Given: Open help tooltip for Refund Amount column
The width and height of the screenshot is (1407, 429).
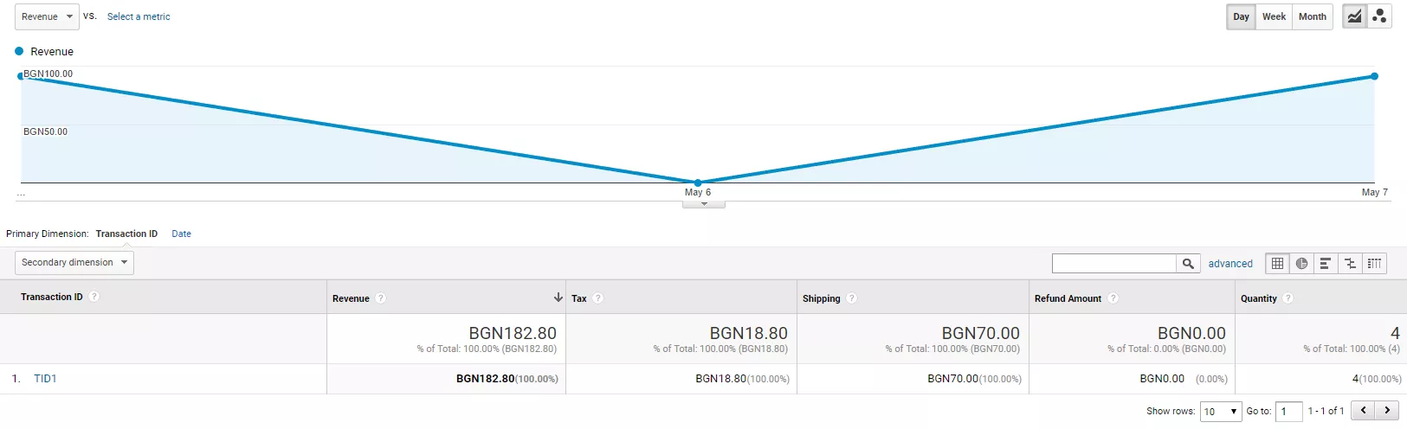Looking at the screenshot, I should (x=1113, y=298).
